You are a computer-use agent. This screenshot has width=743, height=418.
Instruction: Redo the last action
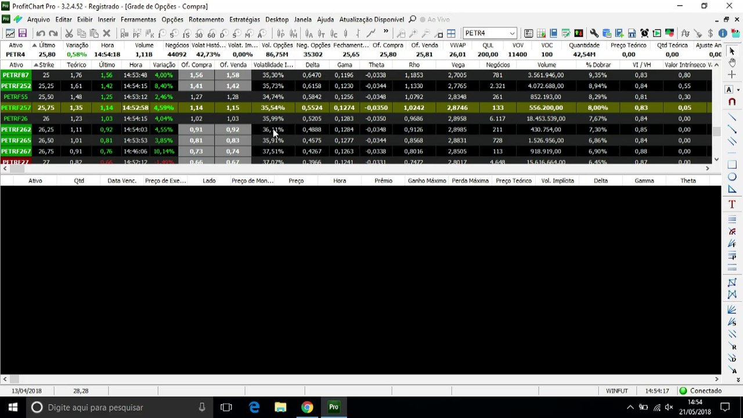[x=53, y=33]
